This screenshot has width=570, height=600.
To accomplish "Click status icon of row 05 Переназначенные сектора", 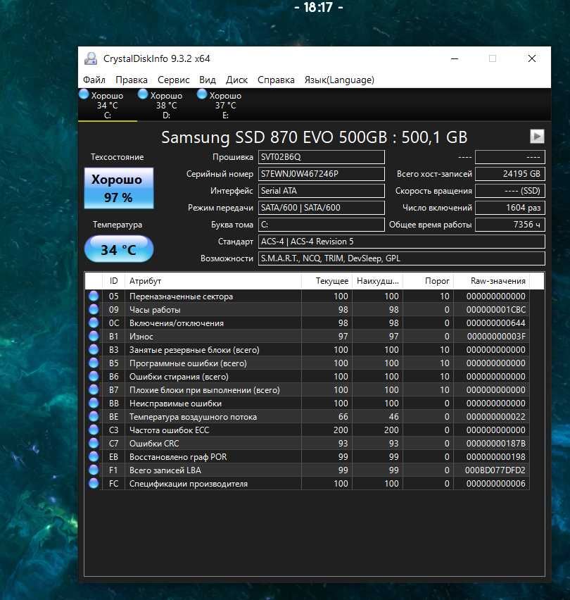I will 94,296.
